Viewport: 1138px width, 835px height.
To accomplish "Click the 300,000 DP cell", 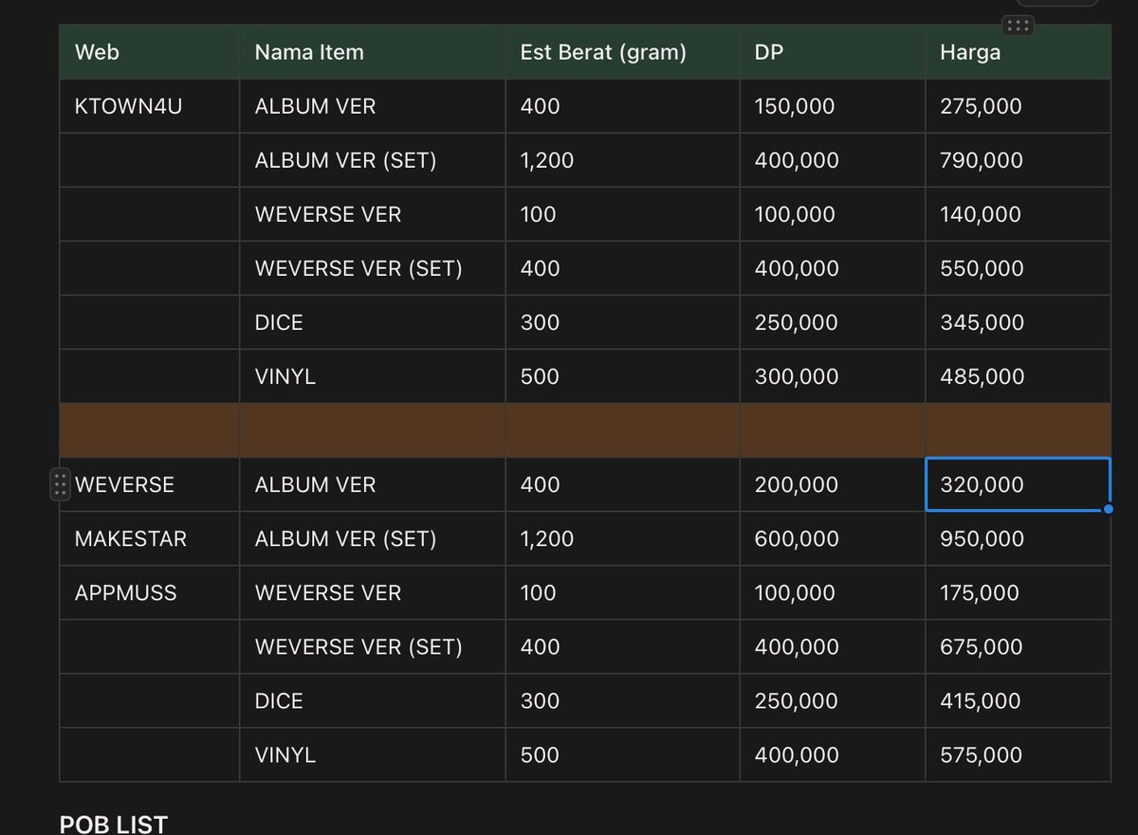I will coord(833,376).
